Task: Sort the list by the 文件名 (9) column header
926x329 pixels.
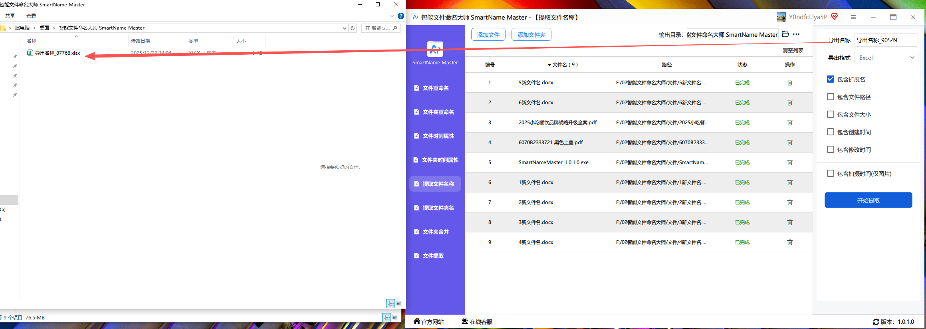Action: pos(563,65)
